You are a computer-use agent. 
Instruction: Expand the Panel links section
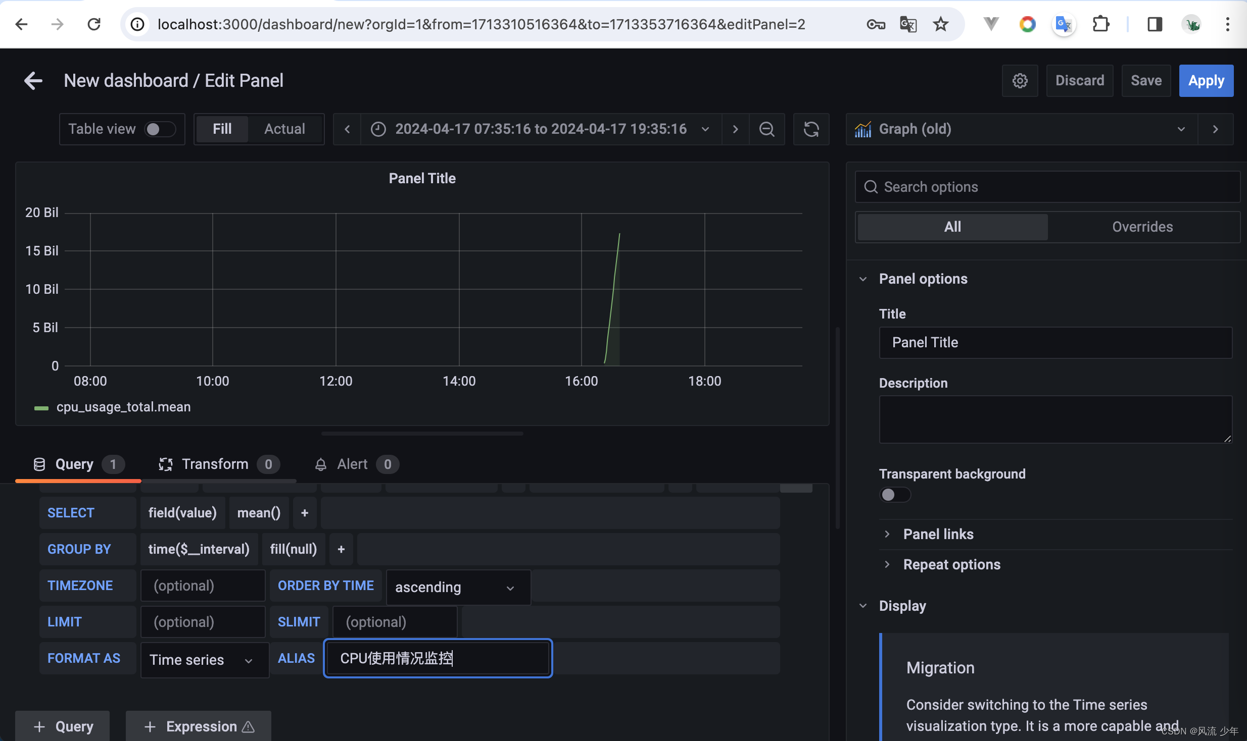pos(938,534)
